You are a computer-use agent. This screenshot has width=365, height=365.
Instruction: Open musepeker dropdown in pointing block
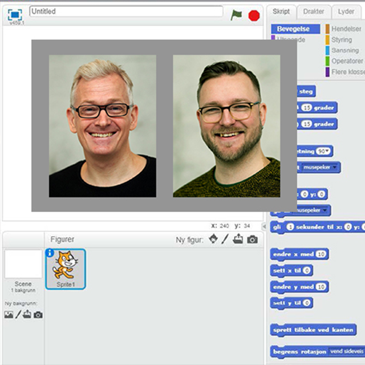pyautogui.click(x=335, y=167)
